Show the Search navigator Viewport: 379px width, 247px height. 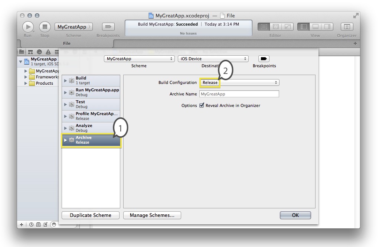click(x=39, y=52)
